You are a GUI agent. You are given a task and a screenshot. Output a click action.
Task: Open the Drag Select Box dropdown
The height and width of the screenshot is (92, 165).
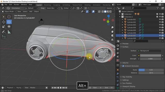52,8
